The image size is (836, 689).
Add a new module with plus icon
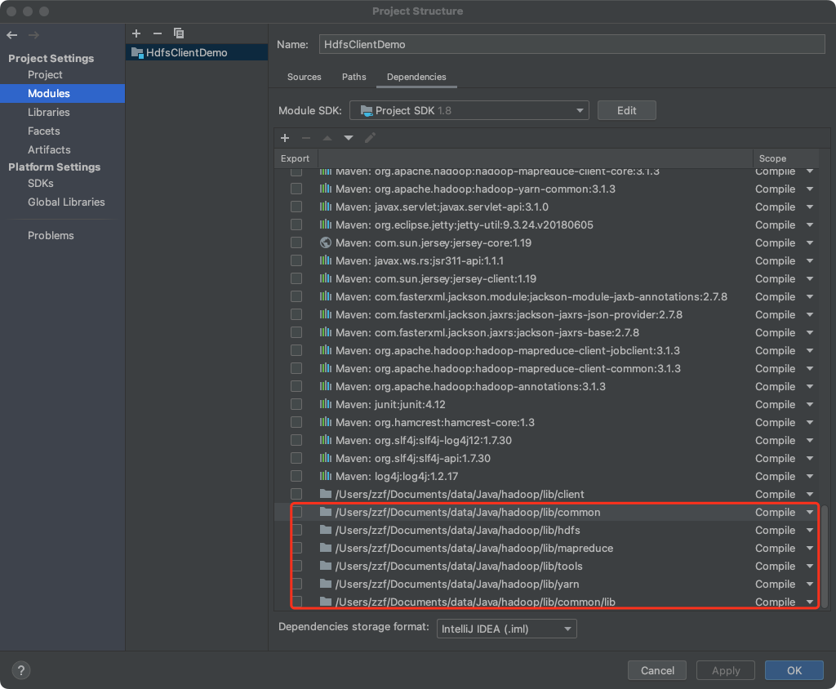136,33
